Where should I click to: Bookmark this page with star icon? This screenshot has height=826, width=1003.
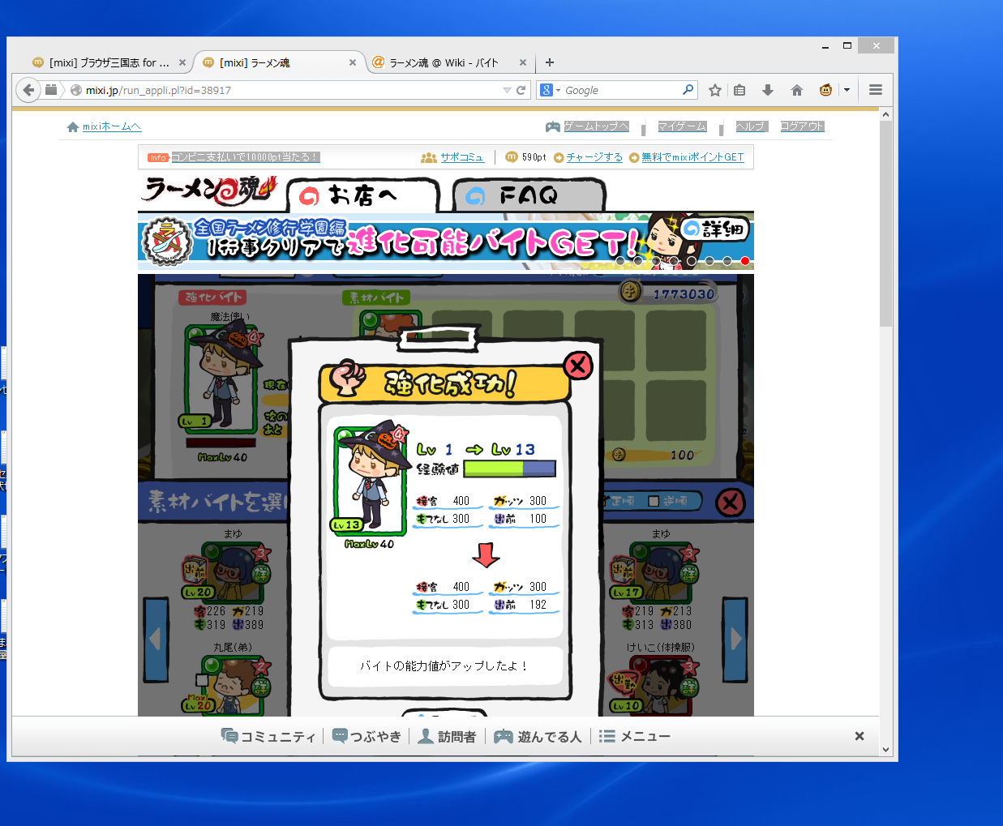coord(714,90)
